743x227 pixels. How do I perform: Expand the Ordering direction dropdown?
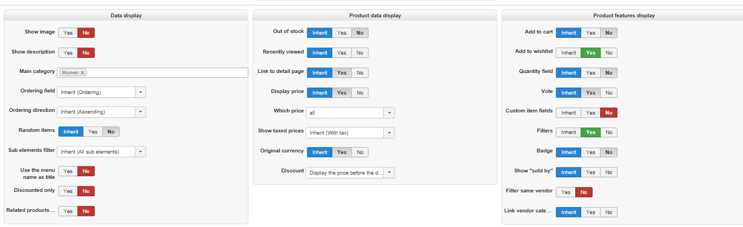point(140,112)
